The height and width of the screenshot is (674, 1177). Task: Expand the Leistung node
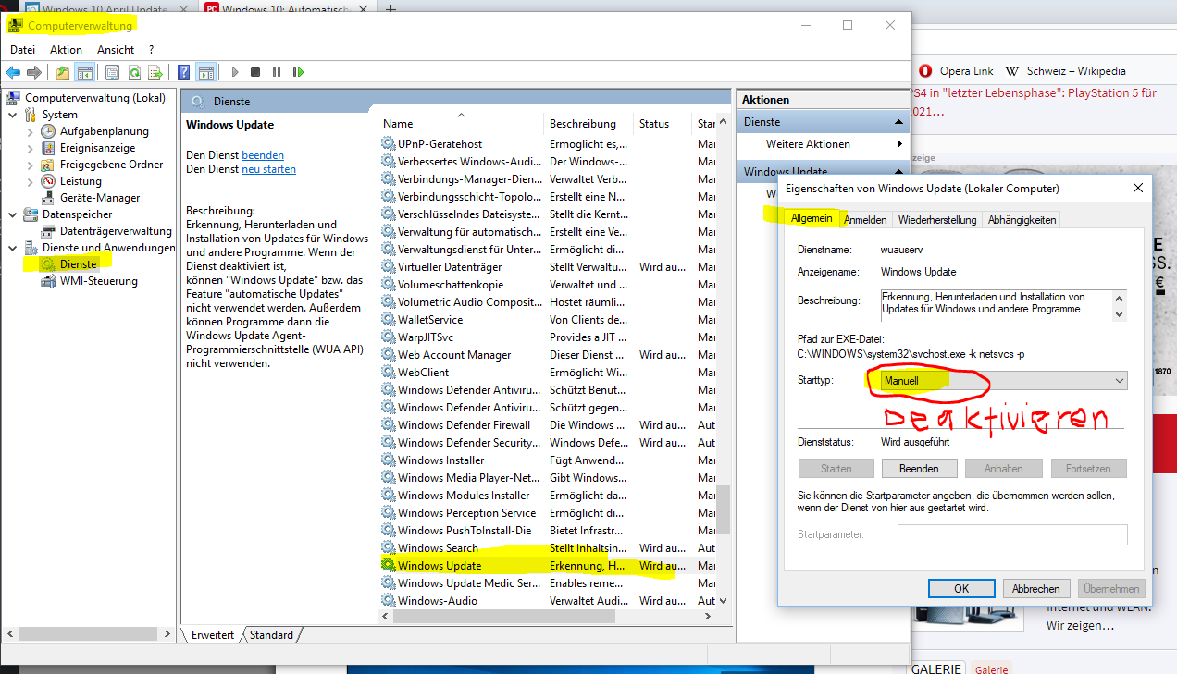pos(30,181)
